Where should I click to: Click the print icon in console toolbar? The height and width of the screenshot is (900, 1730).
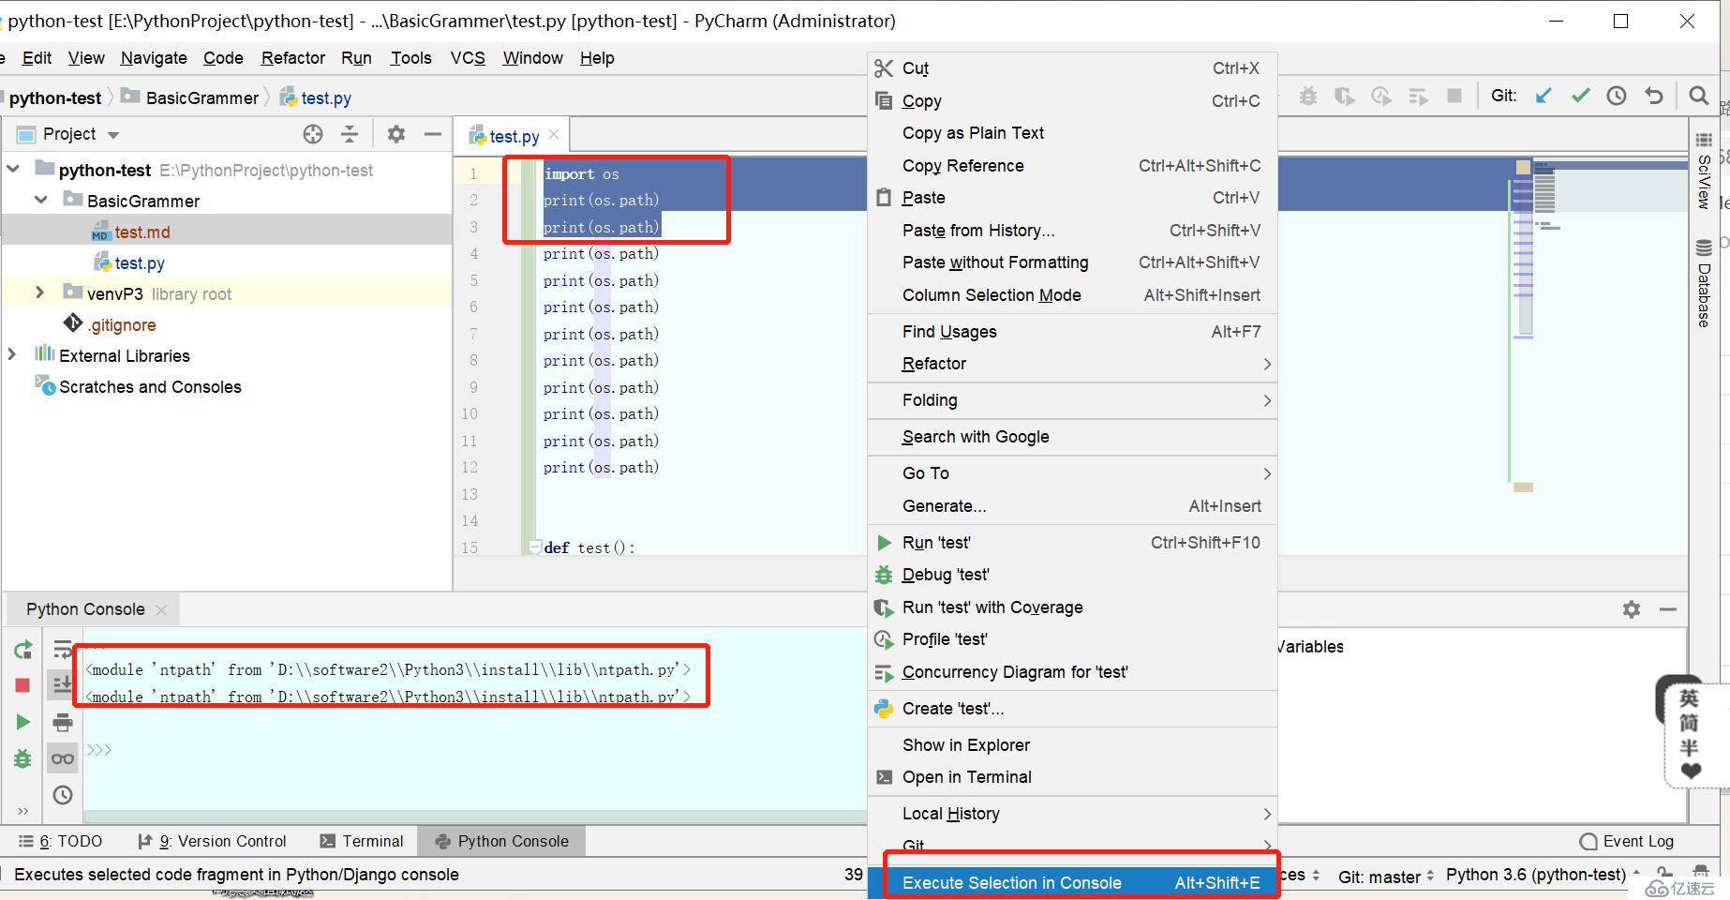coord(63,722)
